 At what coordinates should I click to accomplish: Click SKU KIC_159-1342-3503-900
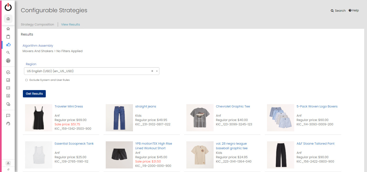tap(73, 129)
